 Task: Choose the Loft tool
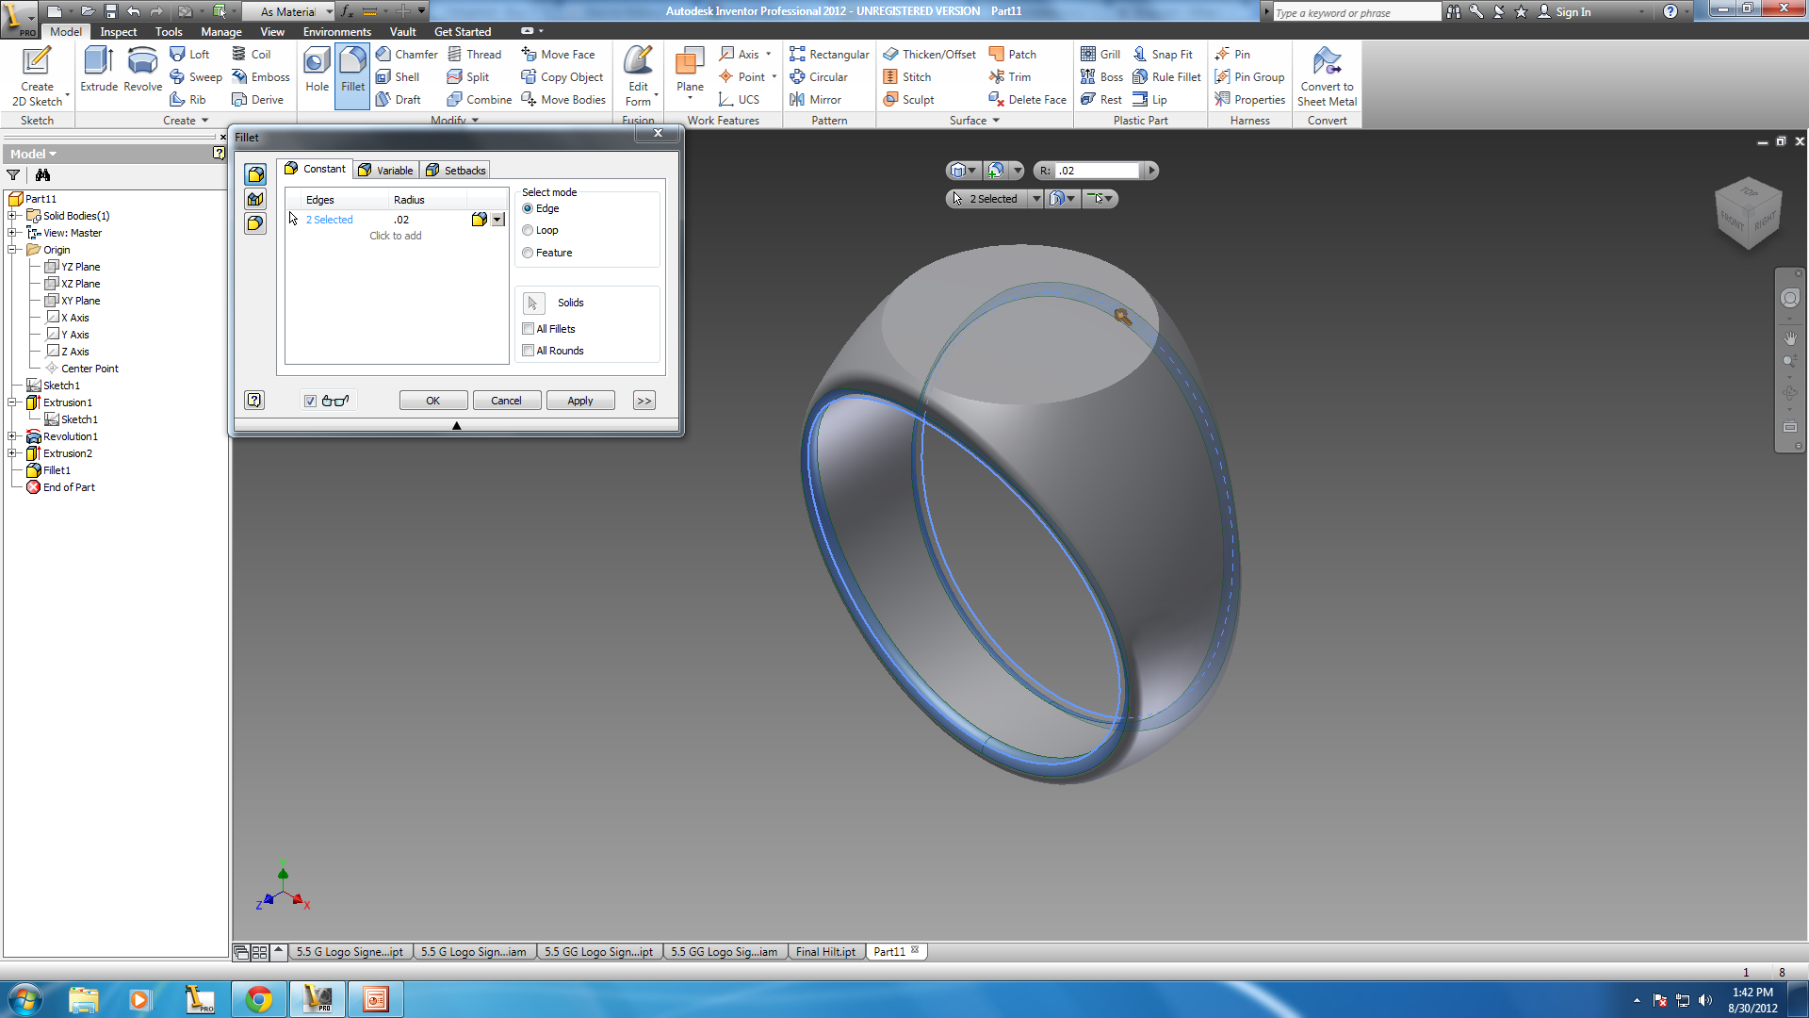pos(189,55)
